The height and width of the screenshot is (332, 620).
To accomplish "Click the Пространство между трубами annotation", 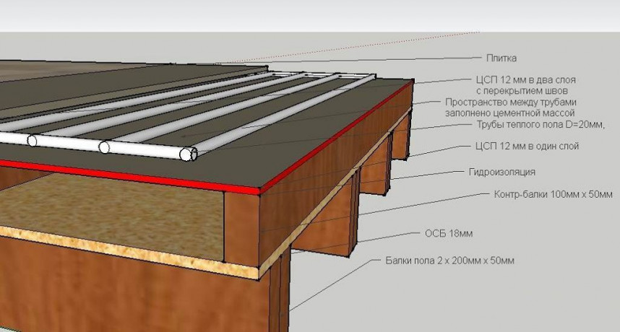I will pyautogui.click(x=510, y=102).
